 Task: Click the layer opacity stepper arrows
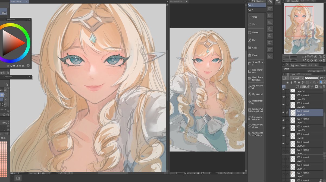(324, 78)
